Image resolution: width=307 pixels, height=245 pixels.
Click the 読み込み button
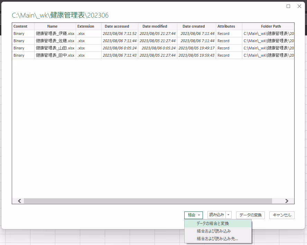(x=216, y=215)
